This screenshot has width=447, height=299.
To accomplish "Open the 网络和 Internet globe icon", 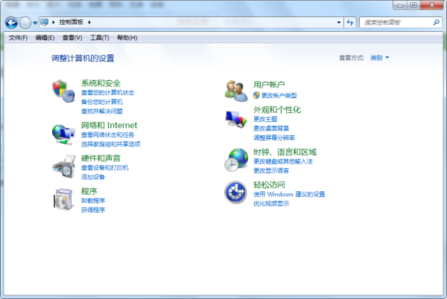I will pyautogui.click(x=63, y=135).
